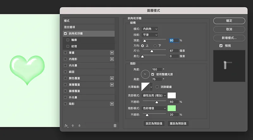Click the 深度 slider handle
This screenshot has height=140, width=253.
coord(145,41)
